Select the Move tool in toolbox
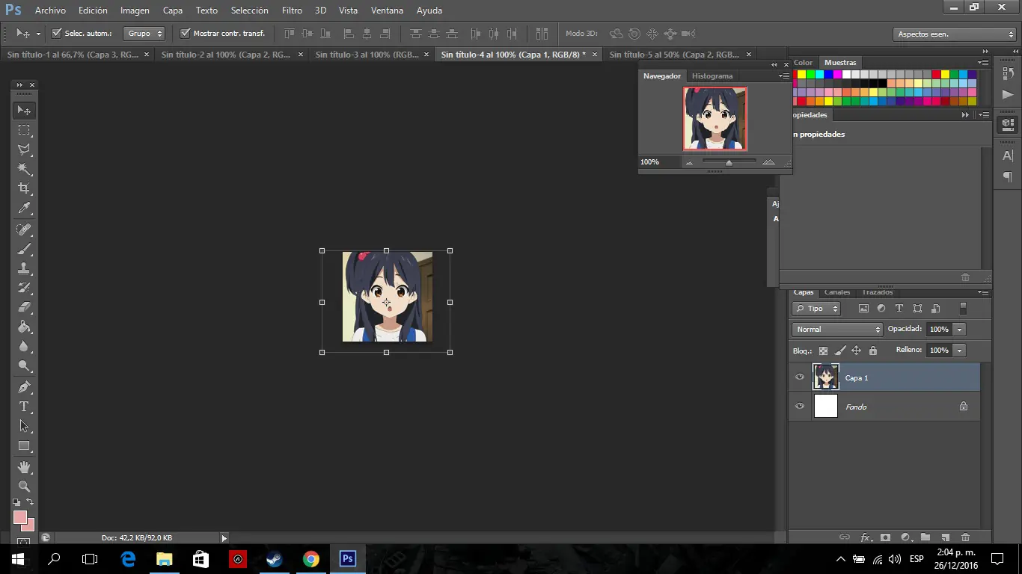 24,110
